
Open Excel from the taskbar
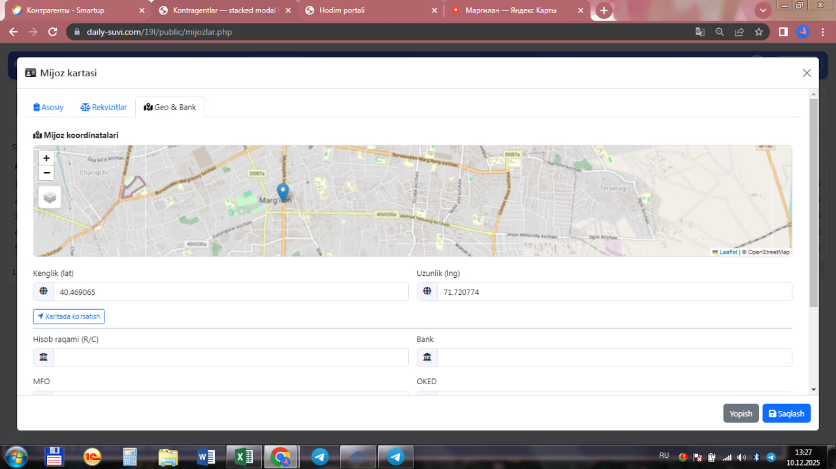click(244, 457)
